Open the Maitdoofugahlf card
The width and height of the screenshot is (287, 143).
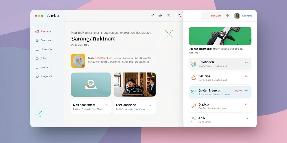pos(91,107)
